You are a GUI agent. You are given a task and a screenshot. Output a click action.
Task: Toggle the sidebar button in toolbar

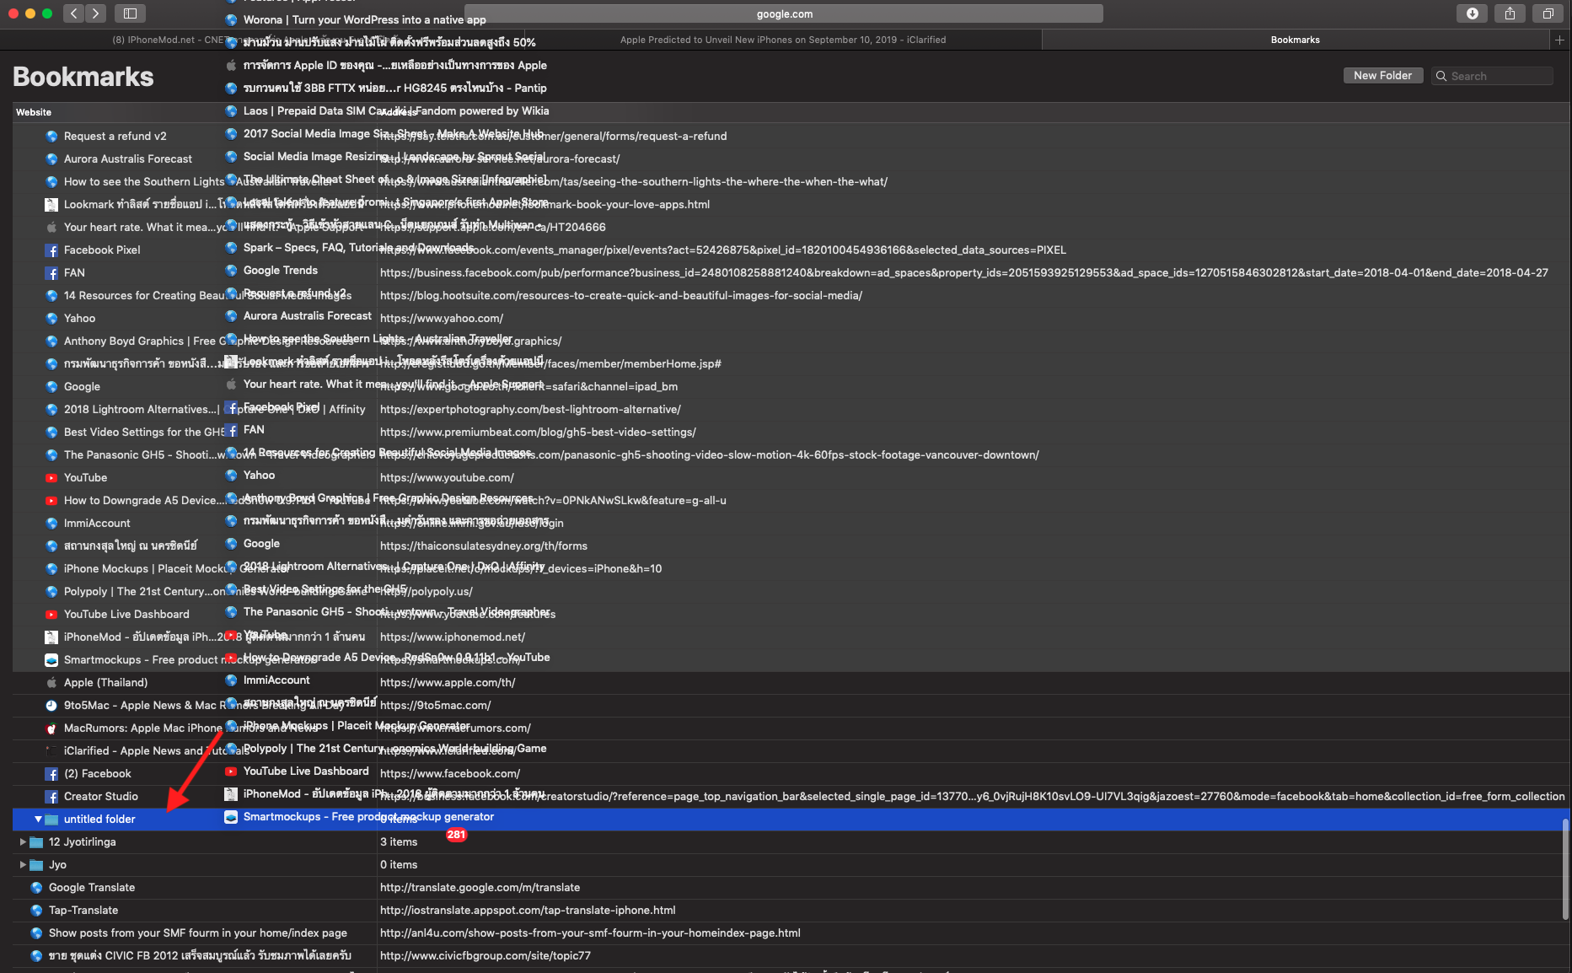click(x=130, y=13)
